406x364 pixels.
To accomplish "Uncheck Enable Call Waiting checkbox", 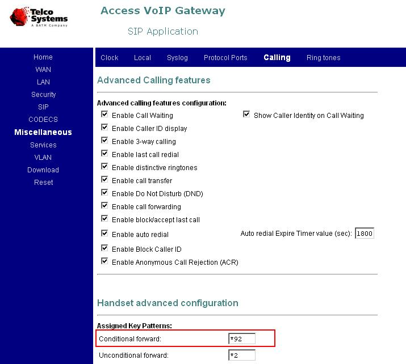I will [x=104, y=115].
